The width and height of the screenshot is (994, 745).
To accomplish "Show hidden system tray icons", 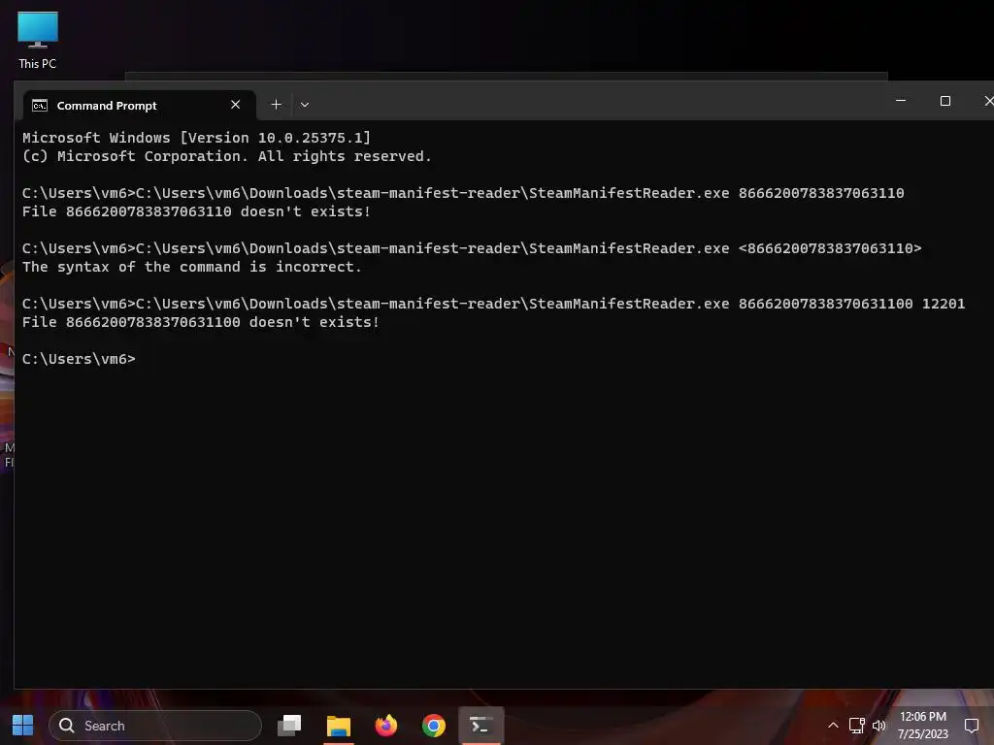I will click(x=833, y=726).
